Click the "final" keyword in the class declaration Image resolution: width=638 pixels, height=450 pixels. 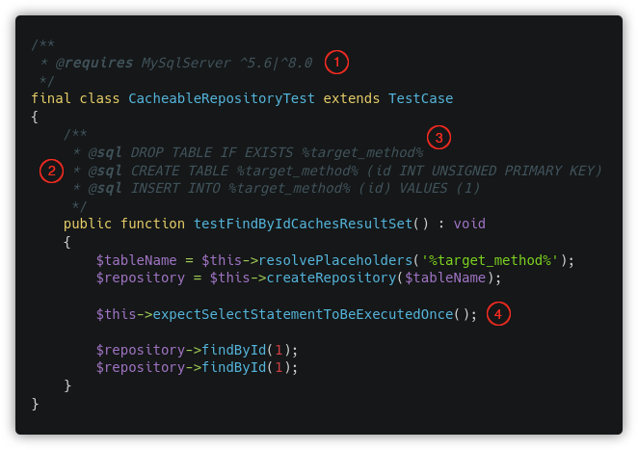(51, 98)
